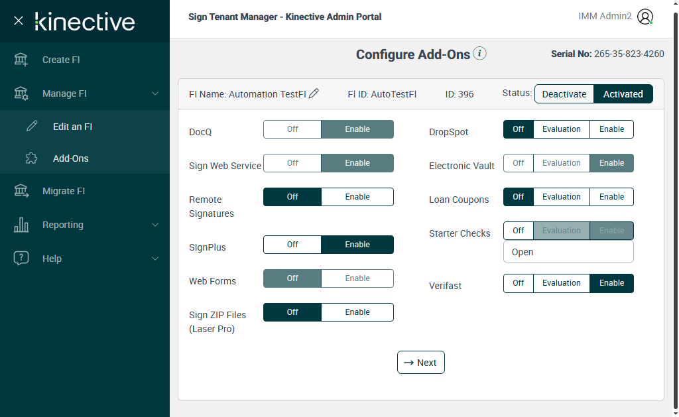679x417 pixels.
Task: Set Loan Coupons to Off
Action: (519, 197)
